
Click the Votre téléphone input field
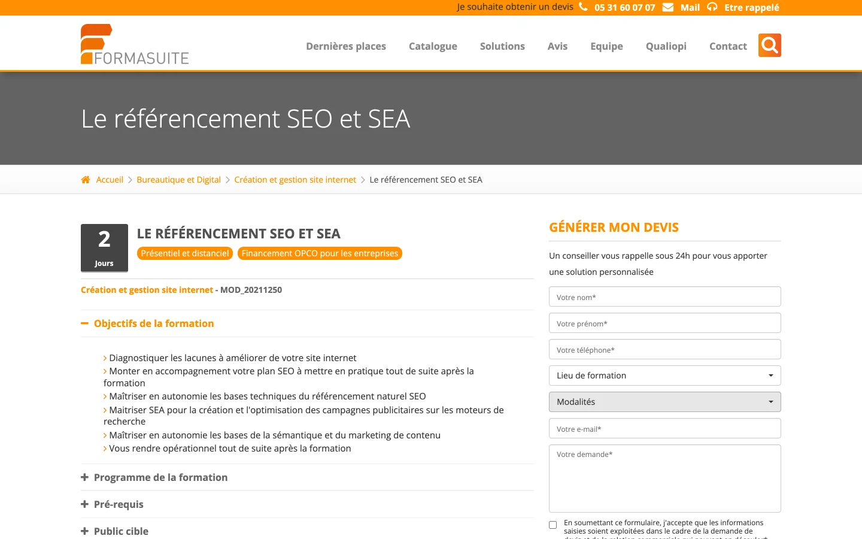pyautogui.click(x=665, y=349)
